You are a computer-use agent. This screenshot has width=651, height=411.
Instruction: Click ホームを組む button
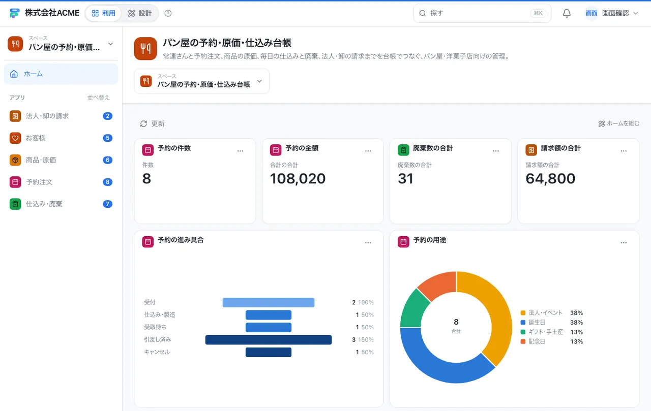[x=618, y=123]
